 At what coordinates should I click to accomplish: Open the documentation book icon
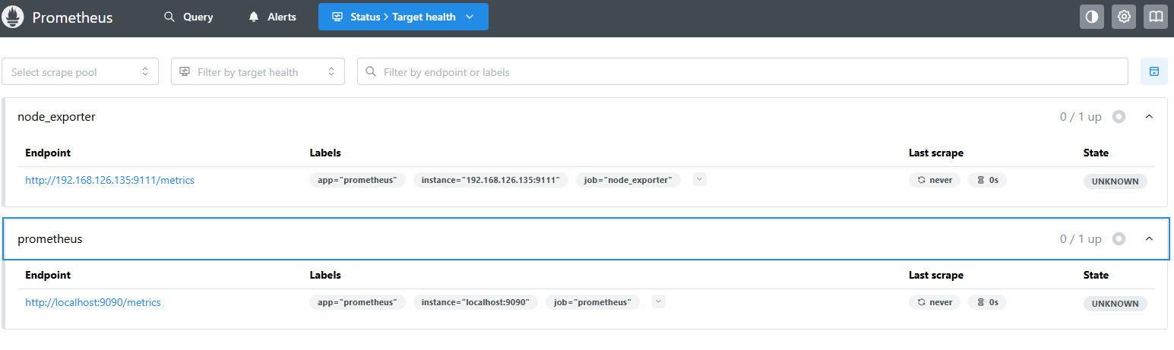pos(1155,17)
